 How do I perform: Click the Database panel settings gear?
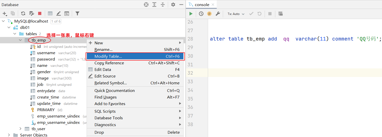click(x=173, y=5)
